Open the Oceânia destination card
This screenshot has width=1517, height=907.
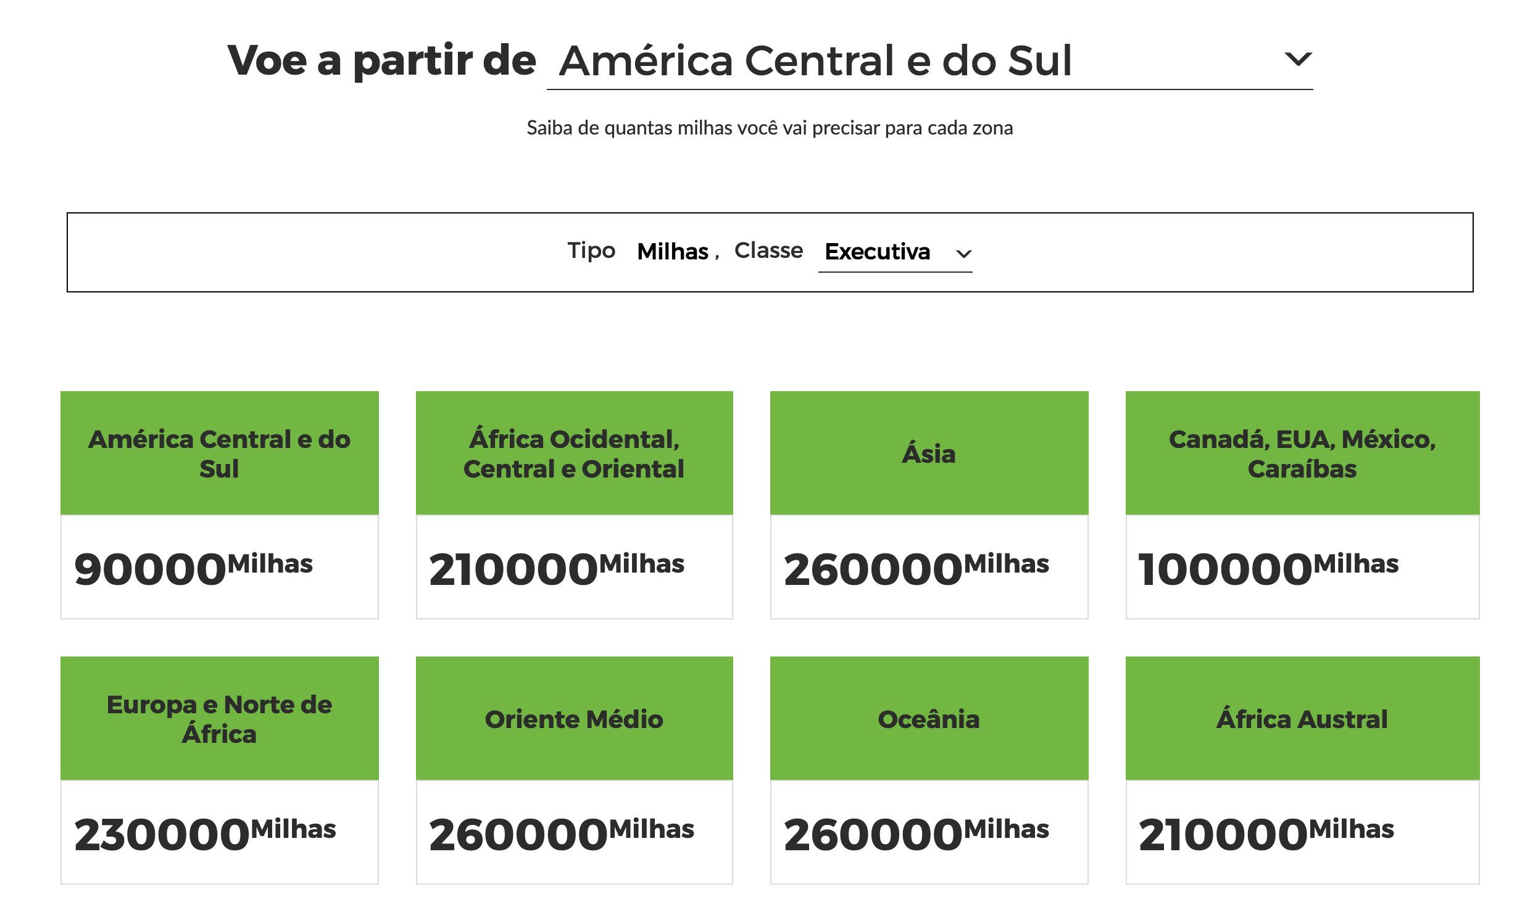tap(929, 770)
